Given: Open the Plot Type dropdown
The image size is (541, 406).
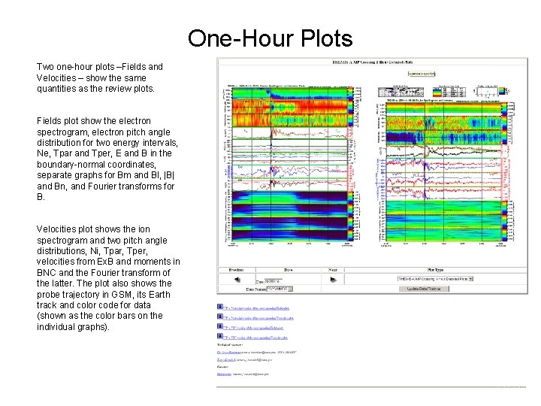Looking at the screenshot, I should [435, 279].
